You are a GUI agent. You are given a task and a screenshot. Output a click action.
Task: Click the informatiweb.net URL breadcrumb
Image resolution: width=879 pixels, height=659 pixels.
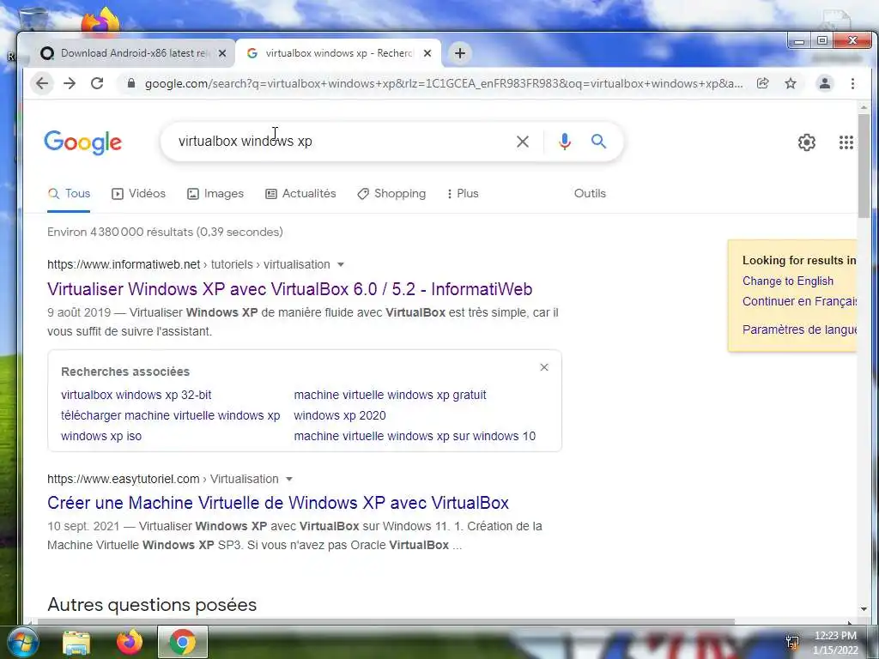[x=188, y=264]
